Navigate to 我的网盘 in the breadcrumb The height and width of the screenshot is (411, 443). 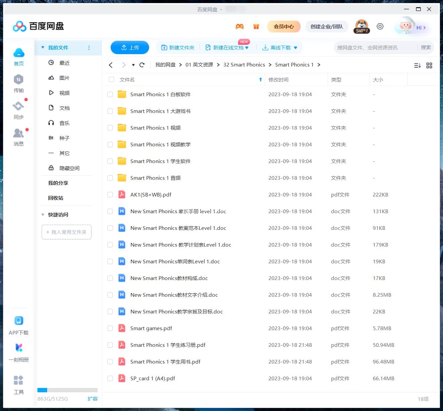point(165,64)
